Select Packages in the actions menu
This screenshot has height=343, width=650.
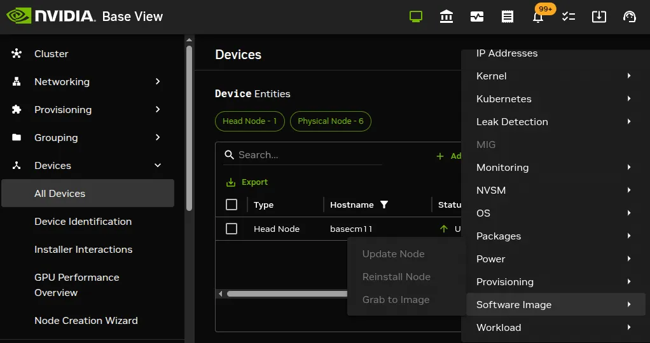pyautogui.click(x=555, y=236)
